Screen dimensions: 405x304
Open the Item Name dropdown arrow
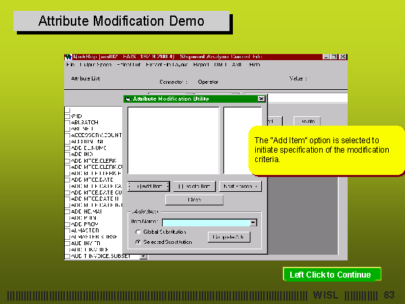click(x=253, y=222)
